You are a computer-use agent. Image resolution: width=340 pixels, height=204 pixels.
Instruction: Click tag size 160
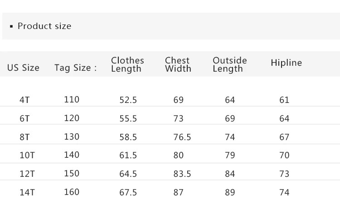[x=72, y=192]
